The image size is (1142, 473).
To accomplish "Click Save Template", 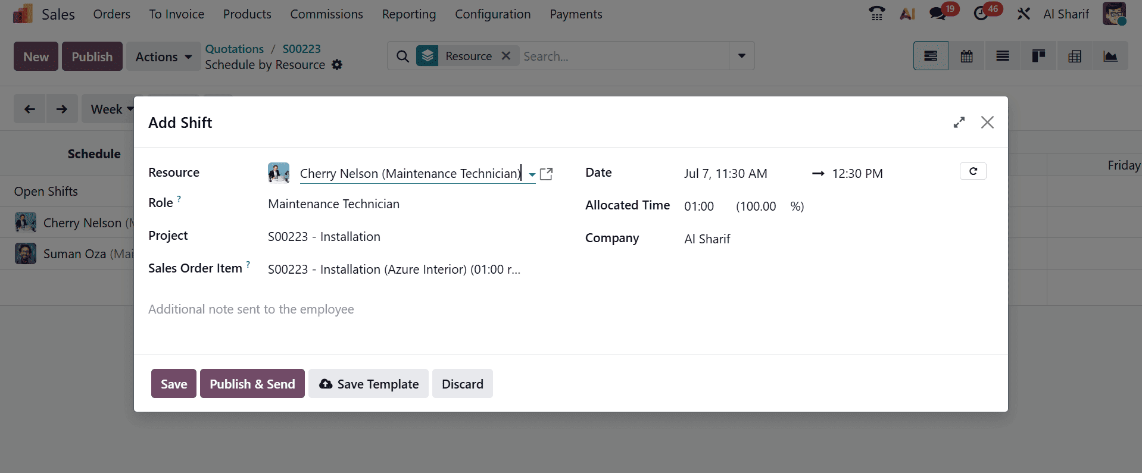I will (369, 384).
